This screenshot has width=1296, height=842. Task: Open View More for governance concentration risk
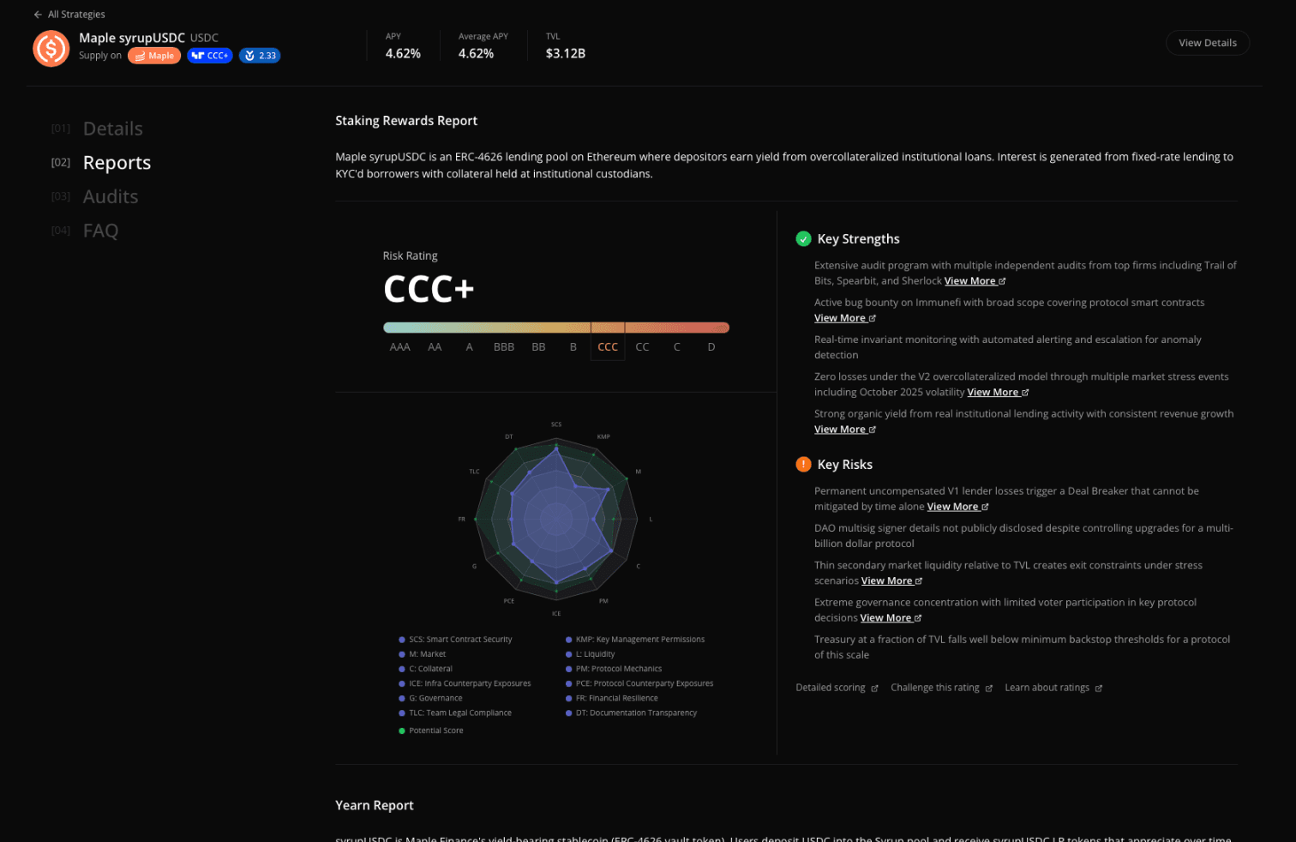[891, 618]
